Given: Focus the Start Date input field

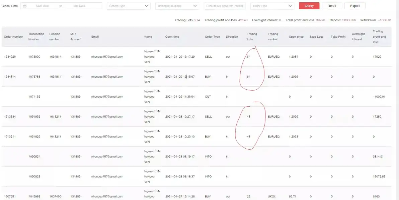Looking at the screenshot, I should point(42,6).
